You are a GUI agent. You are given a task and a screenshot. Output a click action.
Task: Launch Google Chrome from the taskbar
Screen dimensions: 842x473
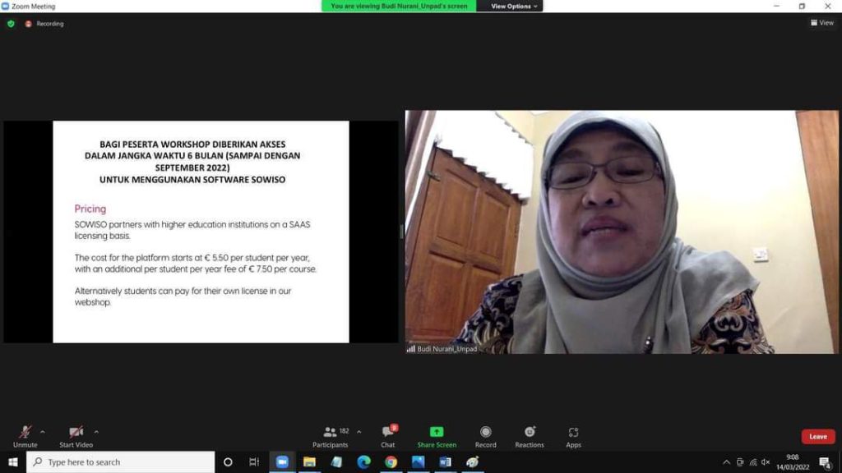click(x=391, y=462)
